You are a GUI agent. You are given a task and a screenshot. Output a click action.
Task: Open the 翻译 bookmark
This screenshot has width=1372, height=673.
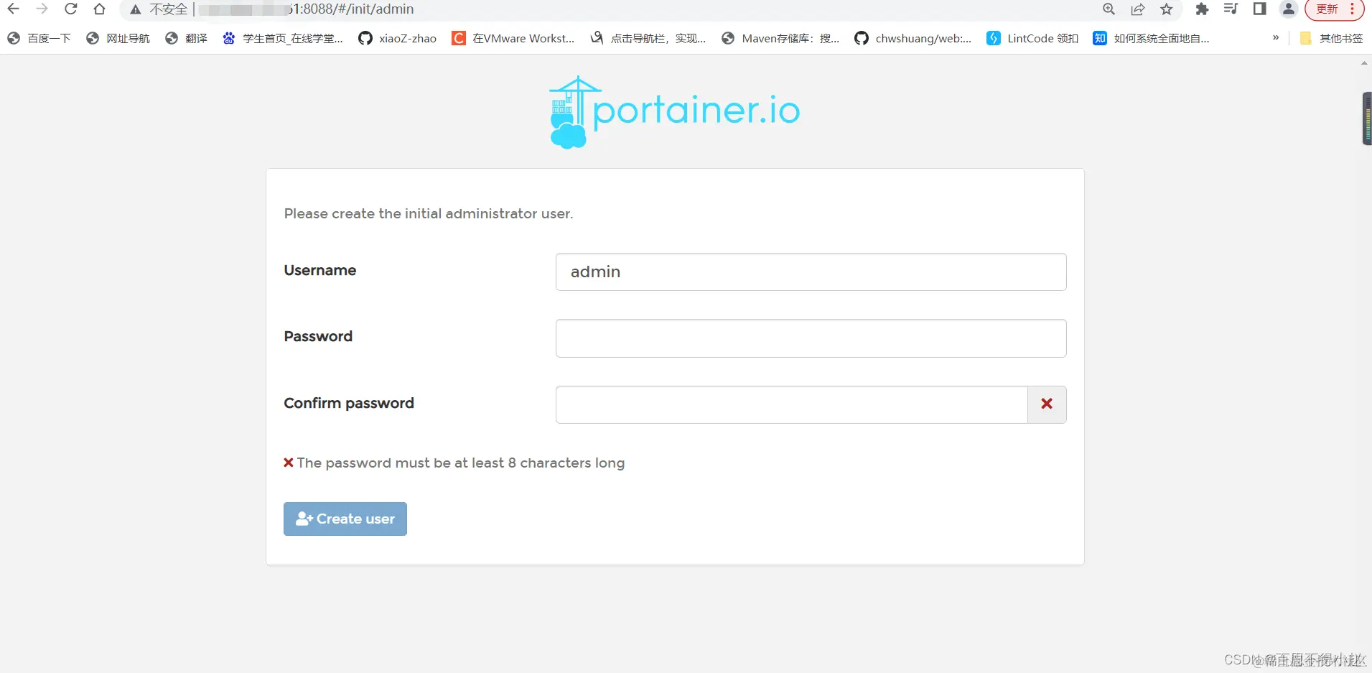click(x=186, y=38)
